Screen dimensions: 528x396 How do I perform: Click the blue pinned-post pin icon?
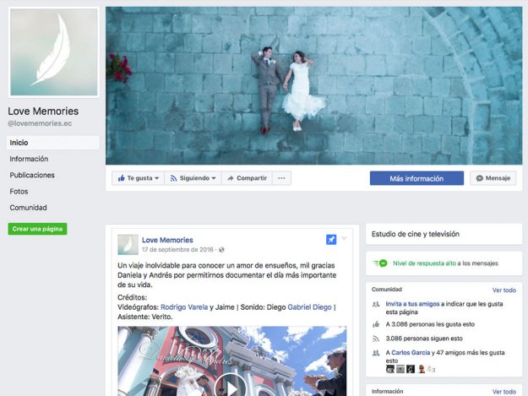331,240
